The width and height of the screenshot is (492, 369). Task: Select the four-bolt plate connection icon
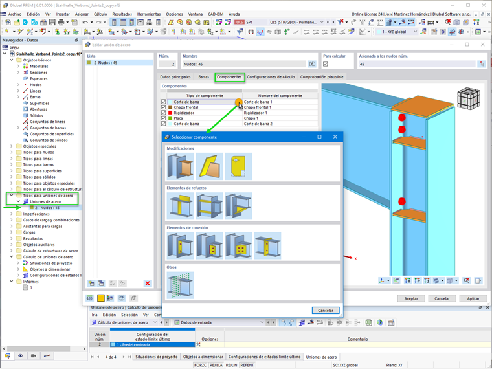tap(238, 246)
